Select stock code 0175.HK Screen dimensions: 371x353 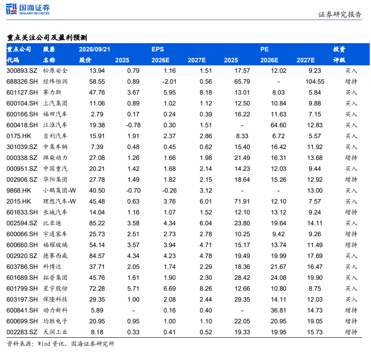19,136
